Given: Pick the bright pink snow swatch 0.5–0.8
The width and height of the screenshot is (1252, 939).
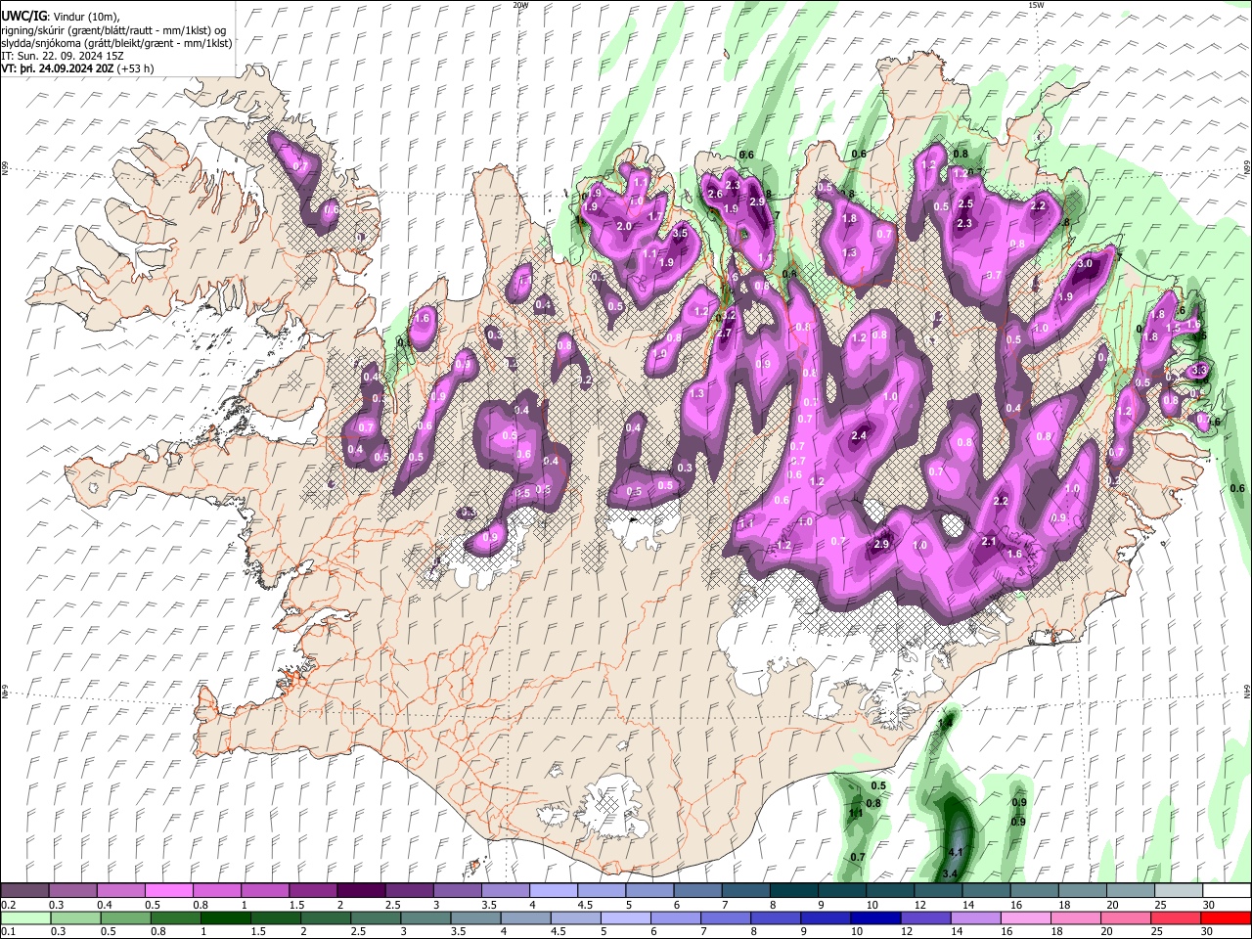Looking at the screenshot, I should tap(169, 891).
